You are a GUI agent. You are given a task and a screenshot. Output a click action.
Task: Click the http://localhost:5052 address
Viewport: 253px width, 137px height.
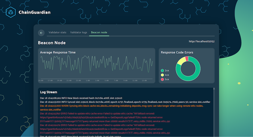(x=202, y=41)
